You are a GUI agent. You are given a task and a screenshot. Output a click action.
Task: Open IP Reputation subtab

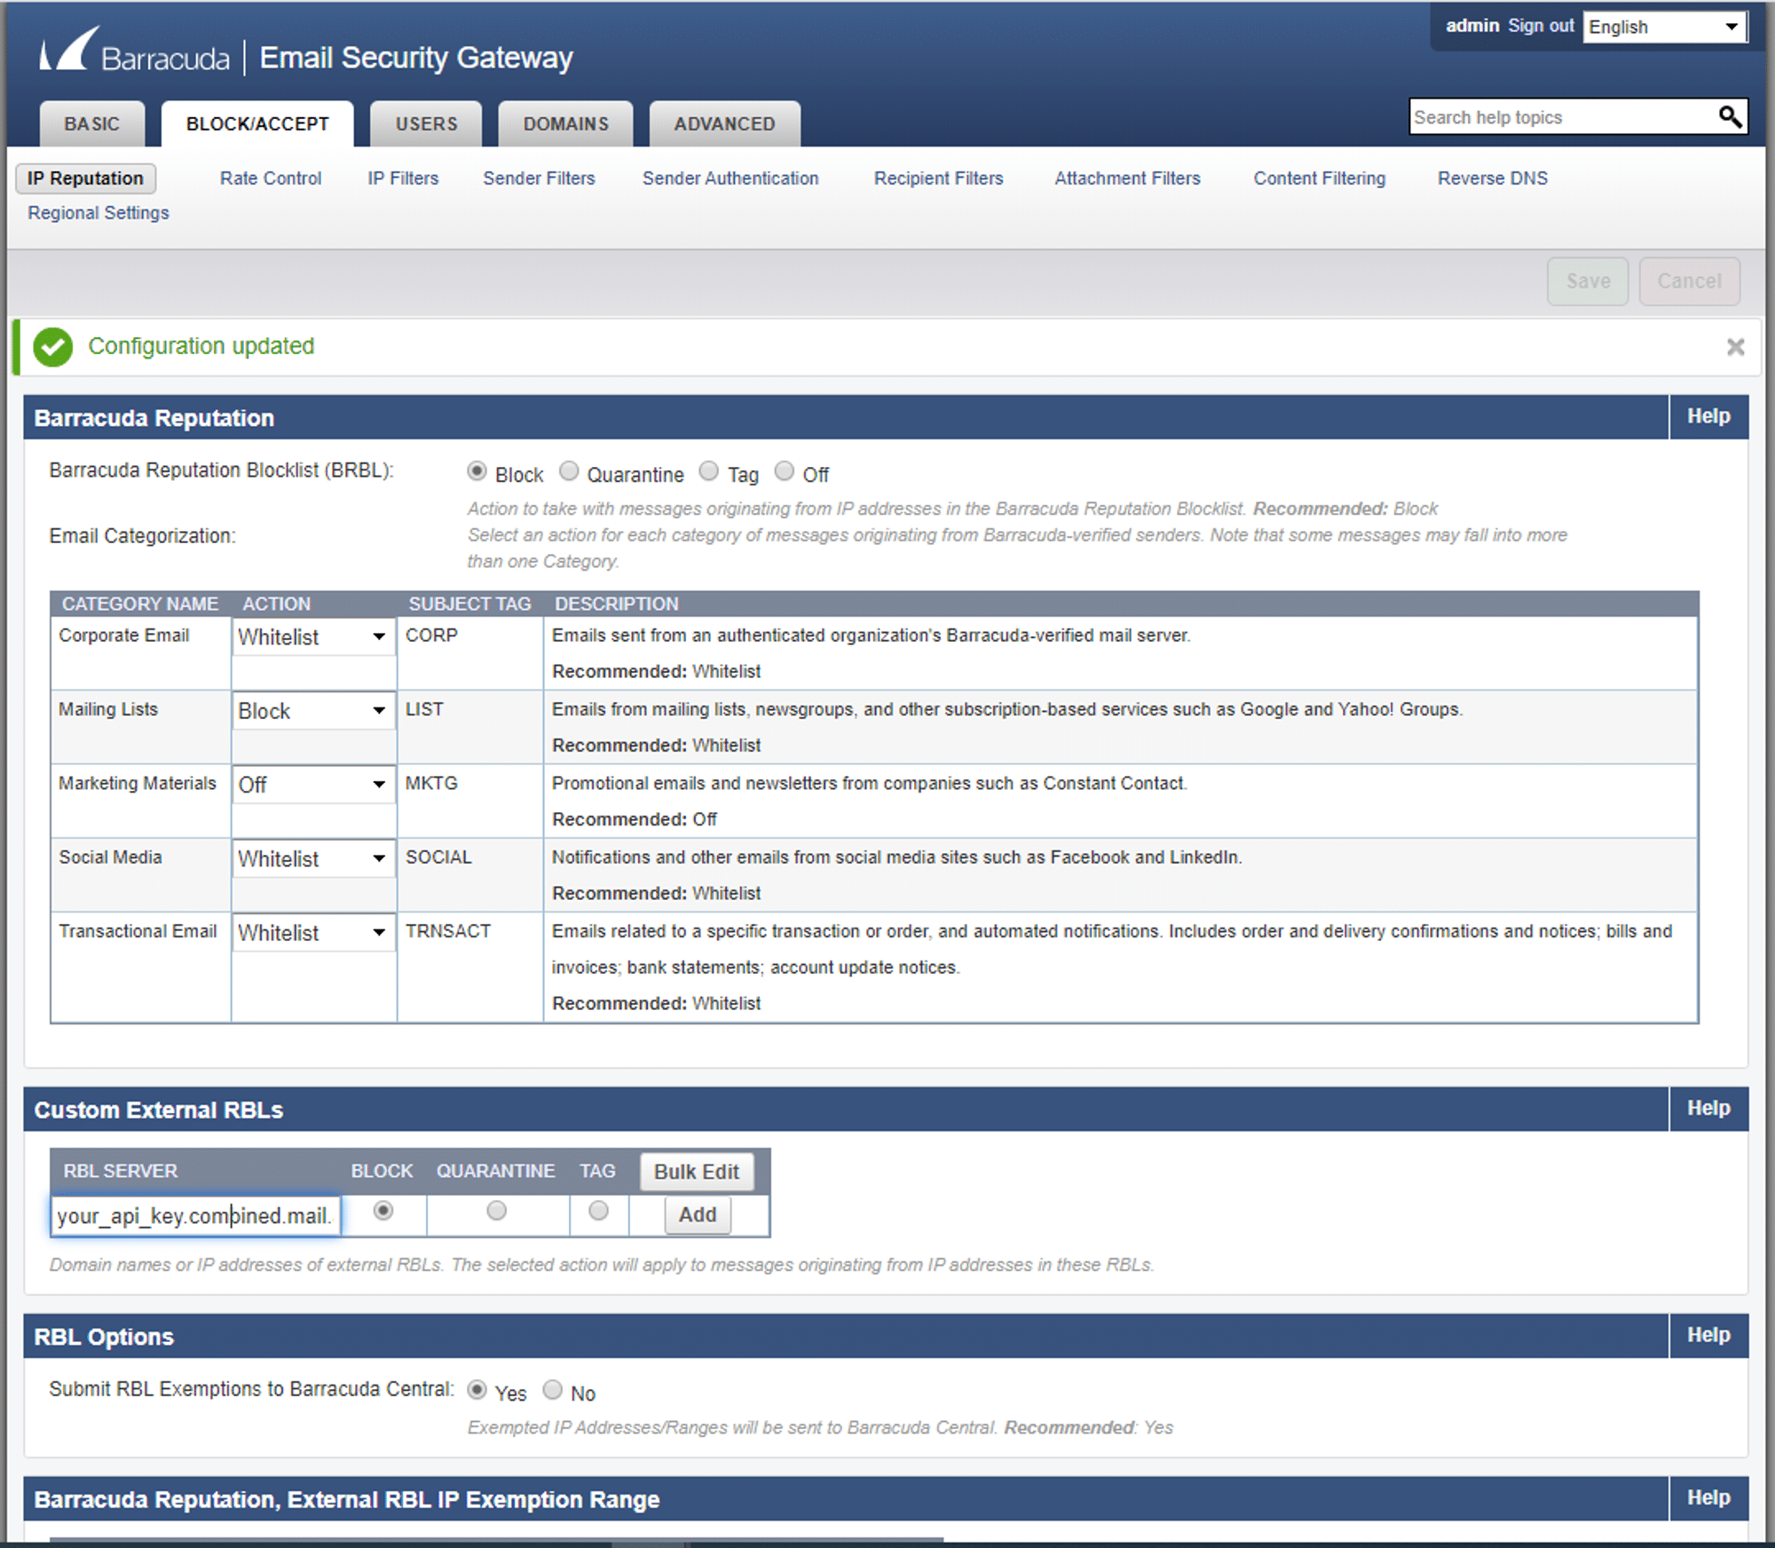pos(85,178)
